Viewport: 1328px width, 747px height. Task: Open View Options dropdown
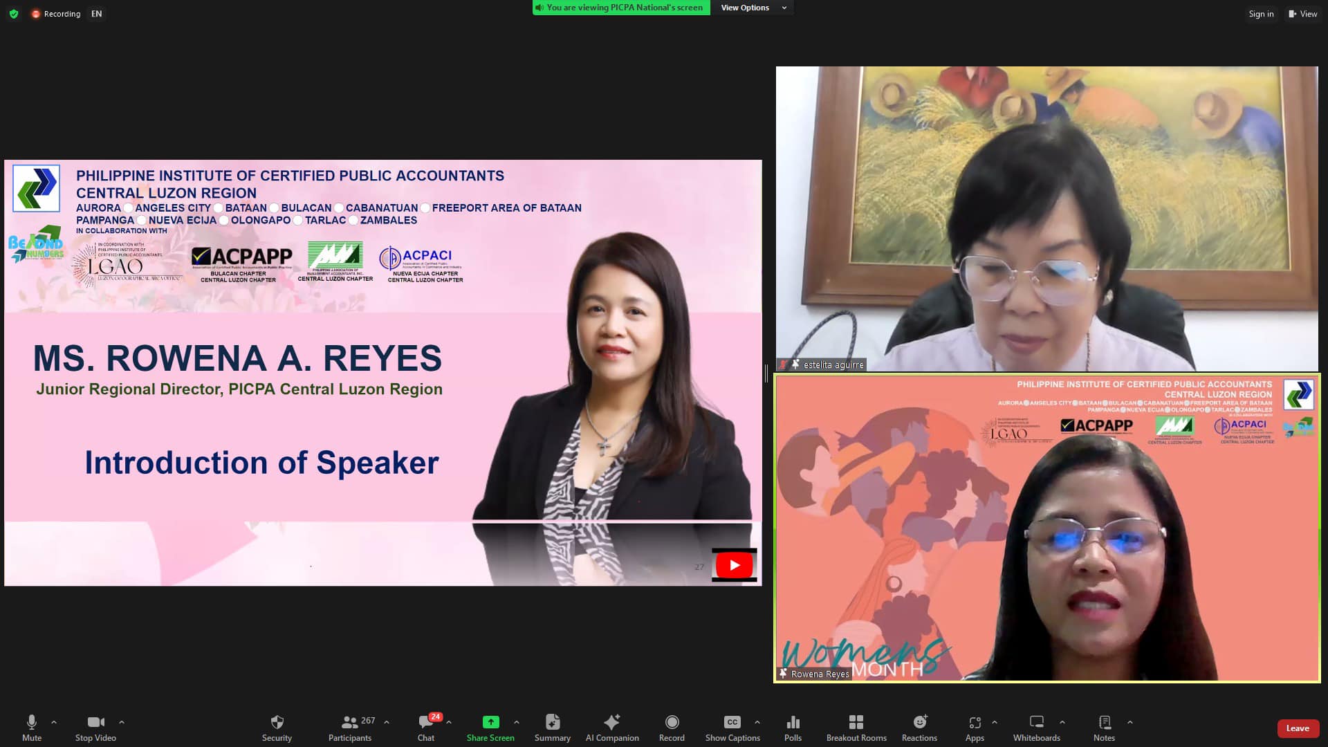pos(754,8)
